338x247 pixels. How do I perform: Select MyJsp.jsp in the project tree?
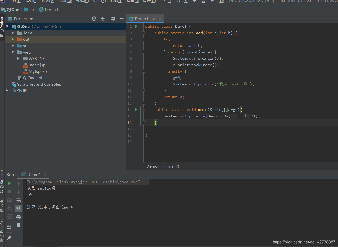click(x=38, y=71)
